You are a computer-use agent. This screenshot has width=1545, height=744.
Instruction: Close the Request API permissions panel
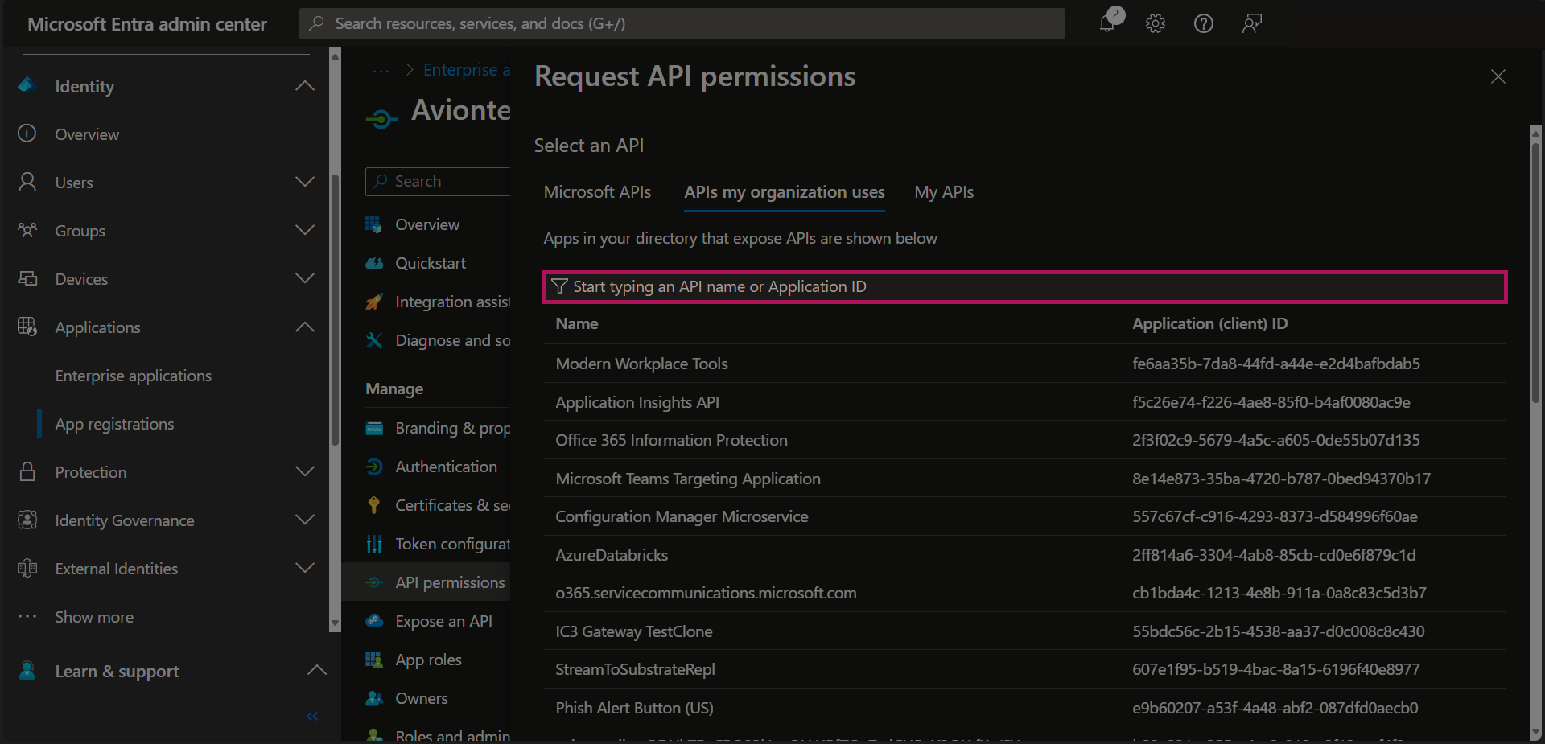click(1498, 76)
